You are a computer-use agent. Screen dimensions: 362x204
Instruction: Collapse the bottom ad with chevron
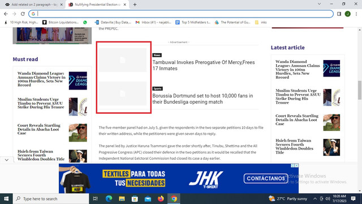pyautogui.click(x=6, y=160)
